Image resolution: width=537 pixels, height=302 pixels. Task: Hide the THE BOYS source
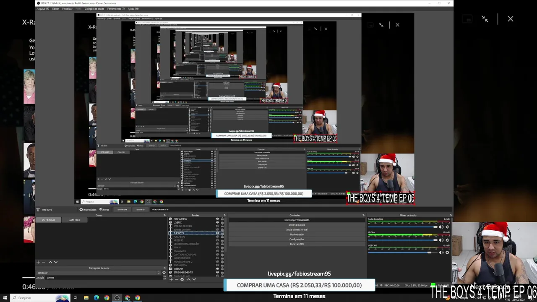click(x=217, y=233)
